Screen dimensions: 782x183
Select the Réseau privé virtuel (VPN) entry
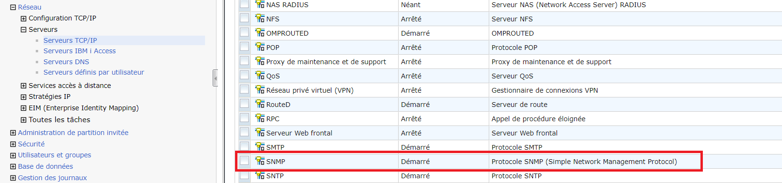[x=309, y=90]
